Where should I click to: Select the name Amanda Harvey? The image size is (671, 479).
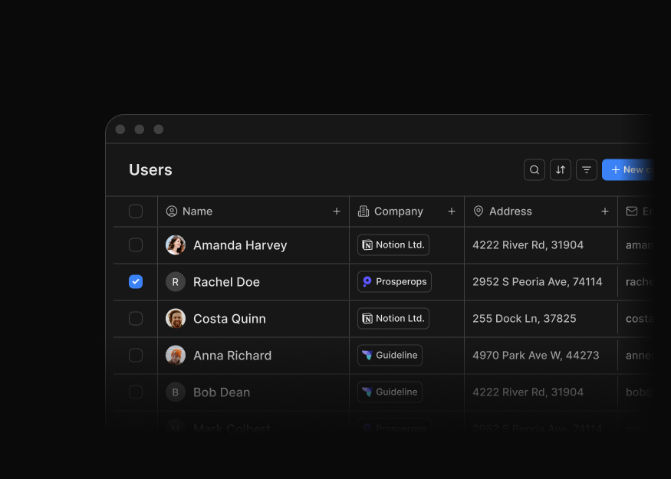point(240,245)
